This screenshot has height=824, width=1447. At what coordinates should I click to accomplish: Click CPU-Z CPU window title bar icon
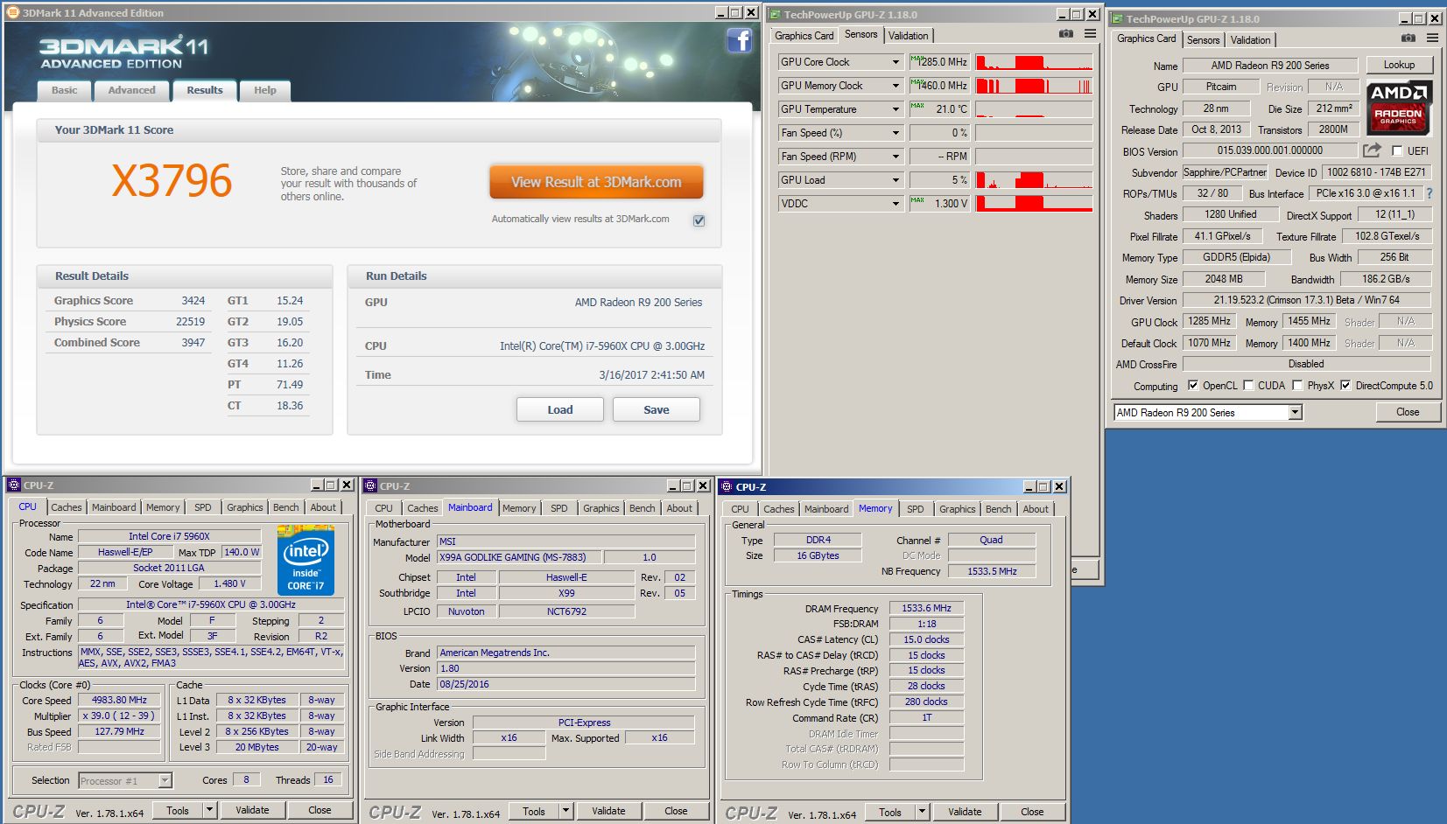click(14, 485)
